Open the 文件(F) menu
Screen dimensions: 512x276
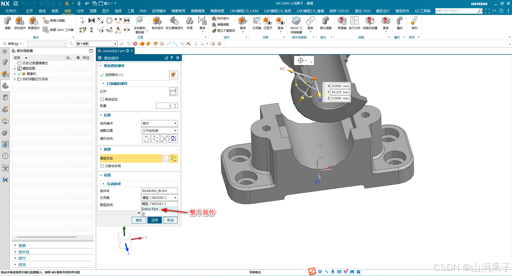(x=11, y=11)
